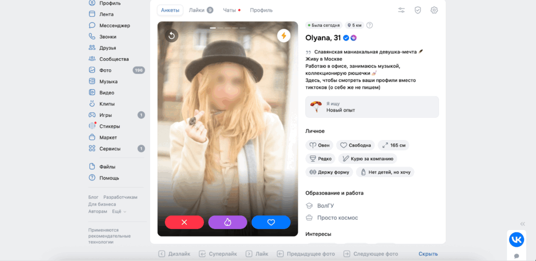This screenshot has width=536, height=261.
Task: Click the Я ищу Новый опыт card
Action: tap(372, 107)
